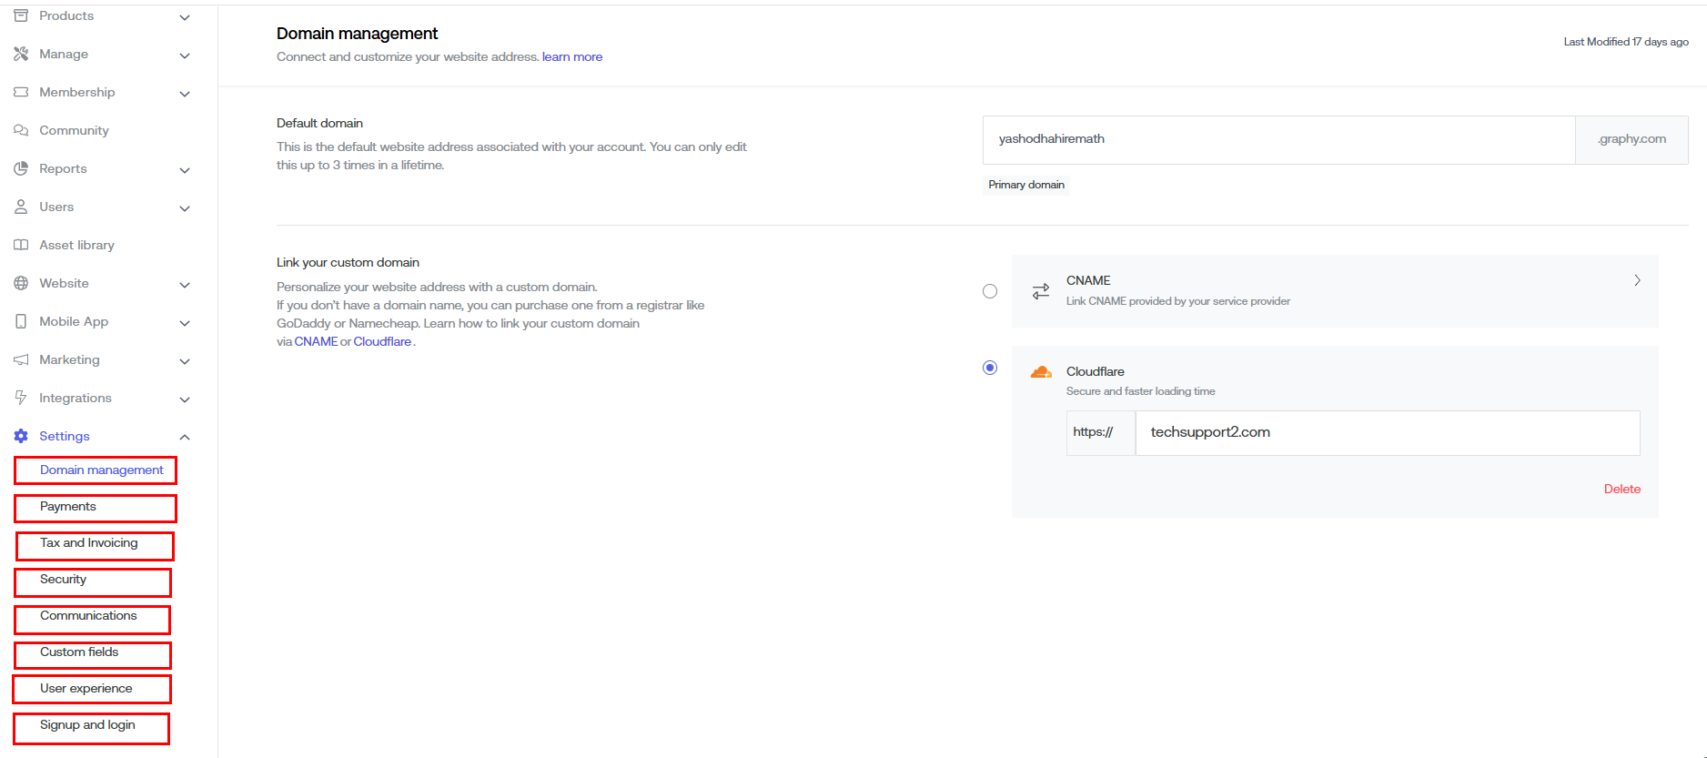
Task: Expand the Membership section chevron
Action: coord(185,94)
